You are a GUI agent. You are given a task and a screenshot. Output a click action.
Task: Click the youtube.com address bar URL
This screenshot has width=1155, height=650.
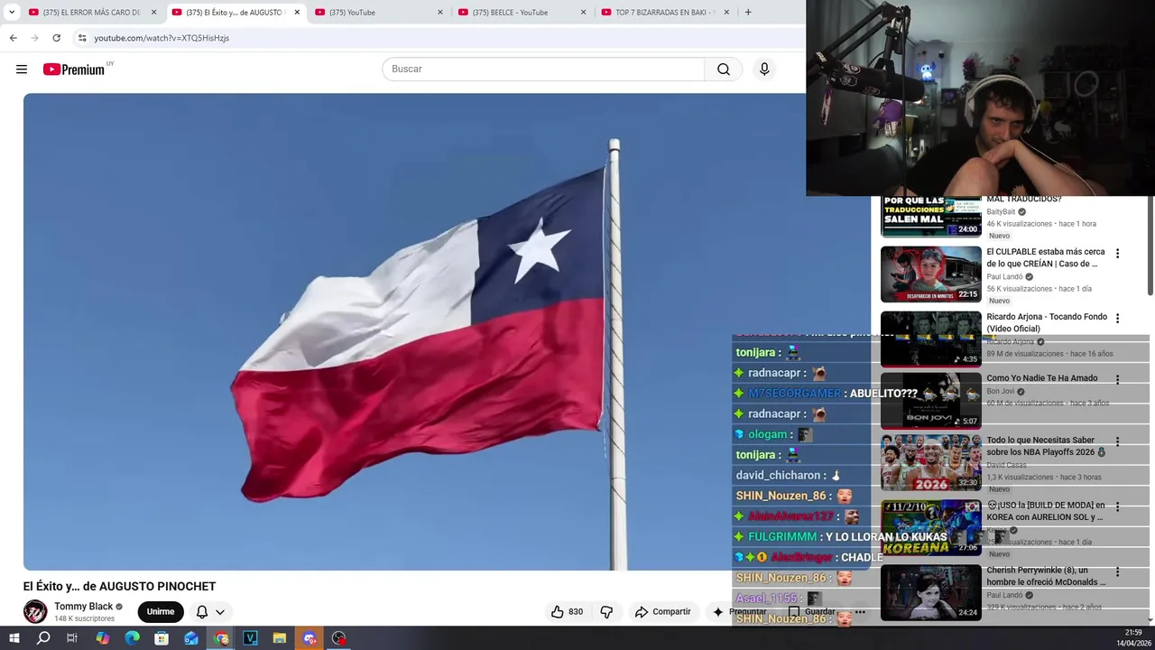pos(162,38)
